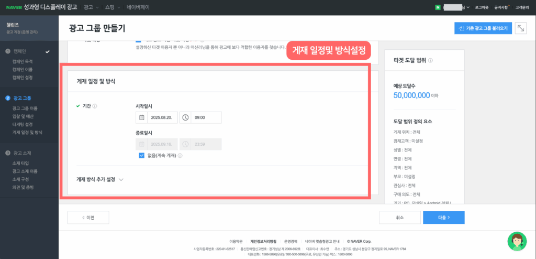This screenshot has height=259, width=536.
Task: Open 네이버페이 in top navigation
Action: [x=138, y=7]
